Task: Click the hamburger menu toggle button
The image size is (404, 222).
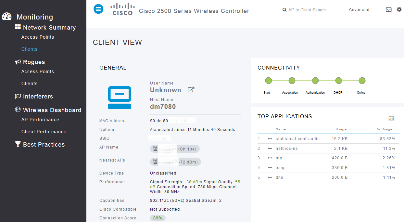Action: (98, 9)
